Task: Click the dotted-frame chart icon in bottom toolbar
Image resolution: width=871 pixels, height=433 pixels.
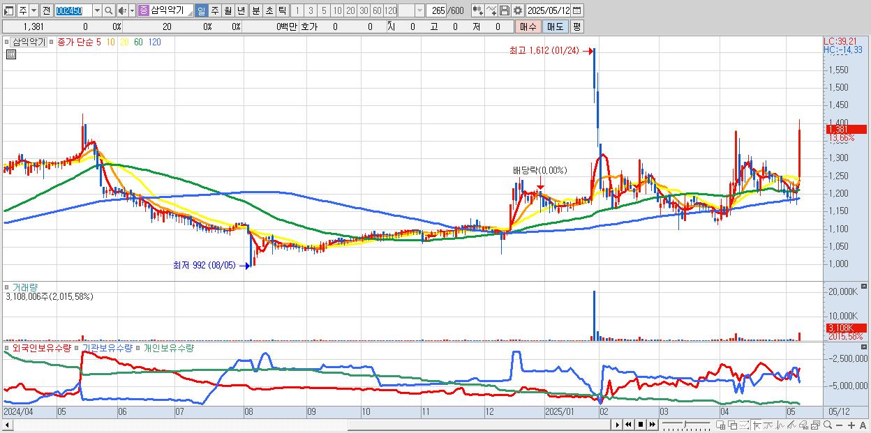Action: pos(744,425)
